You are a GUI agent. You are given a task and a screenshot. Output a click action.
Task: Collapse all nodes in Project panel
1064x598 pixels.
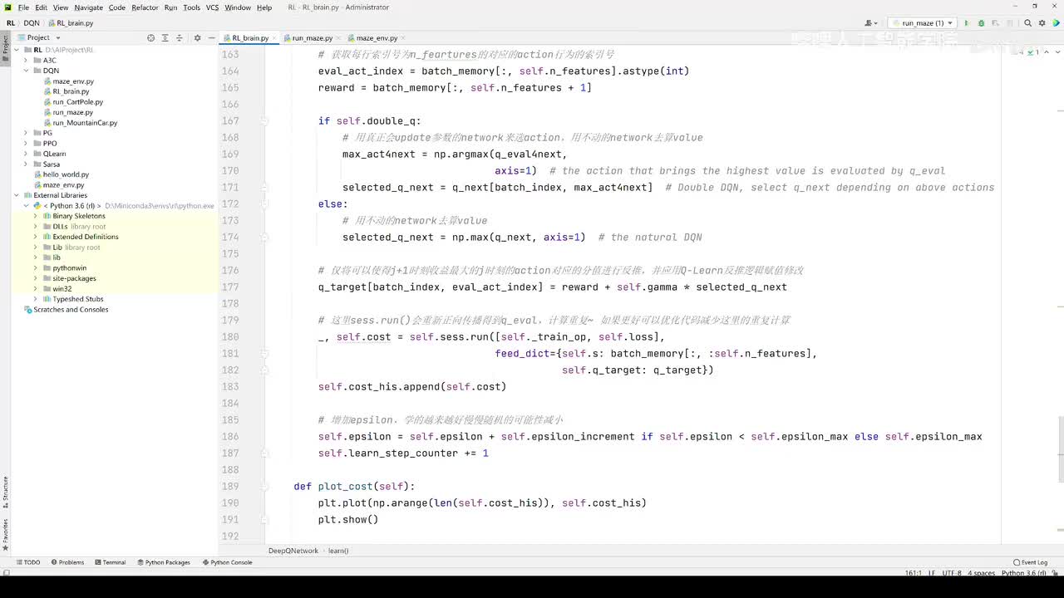[x=178, y=37]
